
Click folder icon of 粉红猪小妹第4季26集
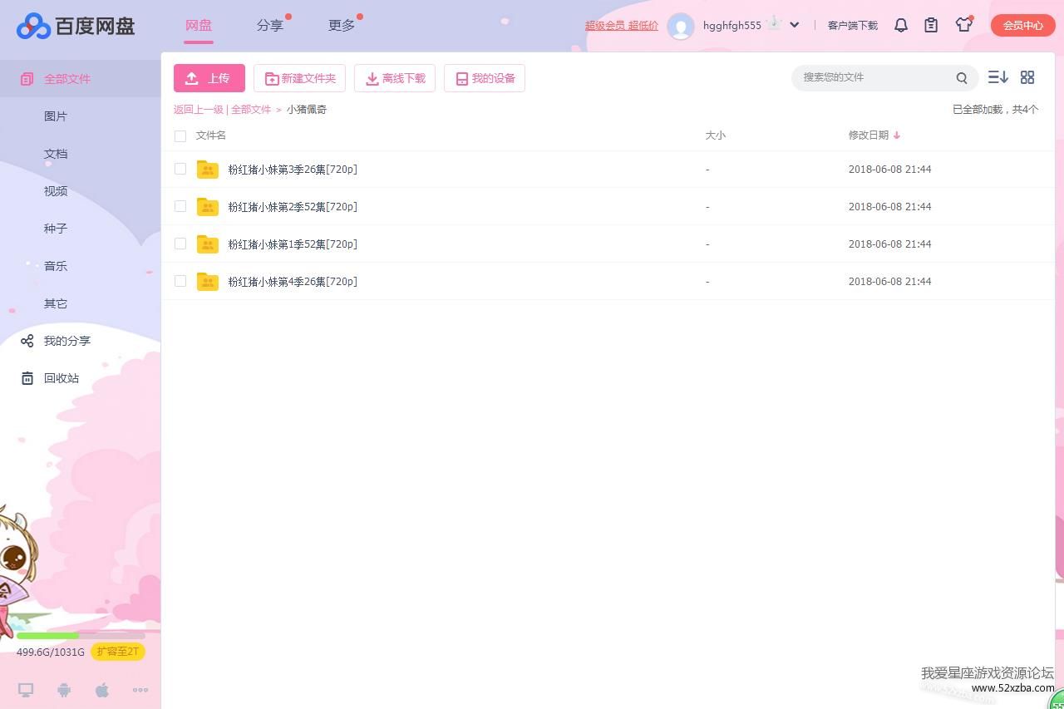point(208,282)
